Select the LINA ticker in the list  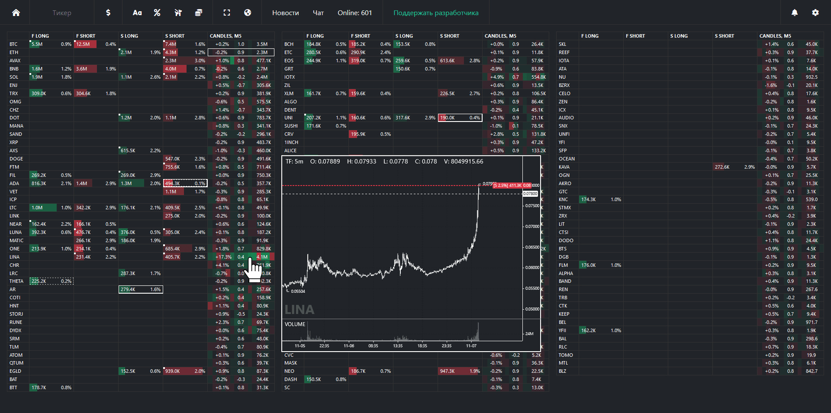pos(15,257)
